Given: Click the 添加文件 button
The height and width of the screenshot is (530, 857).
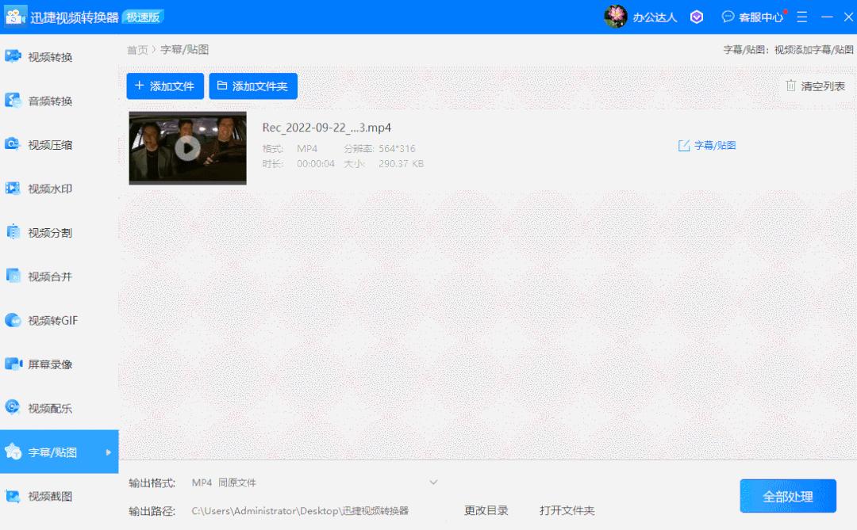Looking at the screenshot, I should pyautogui.click(x=164, y=86).
